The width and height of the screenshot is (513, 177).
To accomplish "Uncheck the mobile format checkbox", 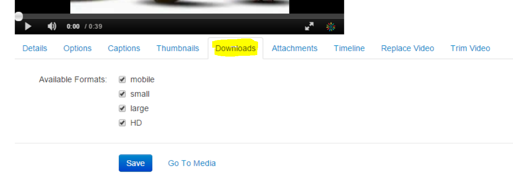I will [122, 80].
